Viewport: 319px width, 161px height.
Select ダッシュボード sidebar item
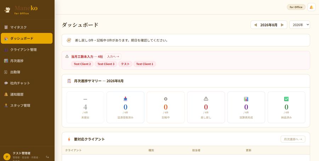coord(27,38)
